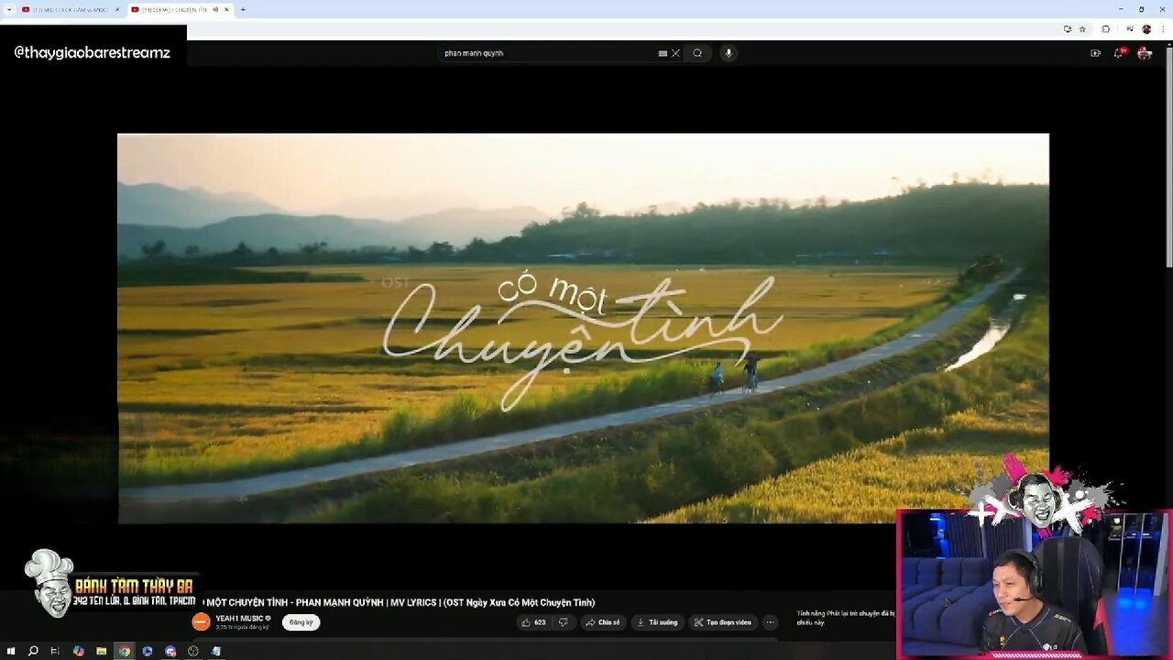Like the video with 623 likes
1173x660 pixels.
point(533,622)
